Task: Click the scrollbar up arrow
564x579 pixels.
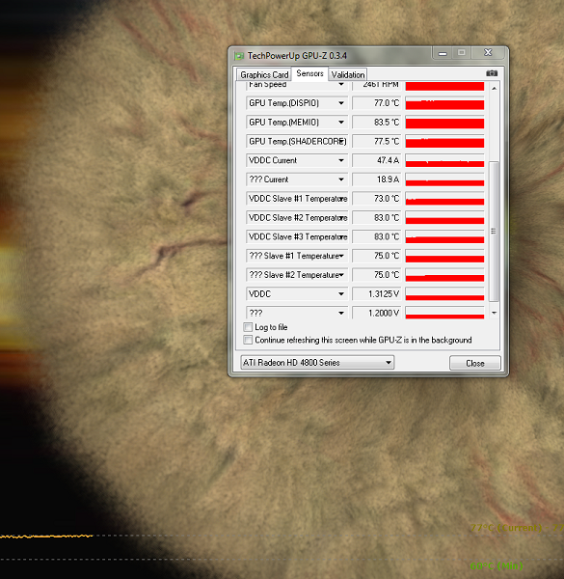Action: 494,89
